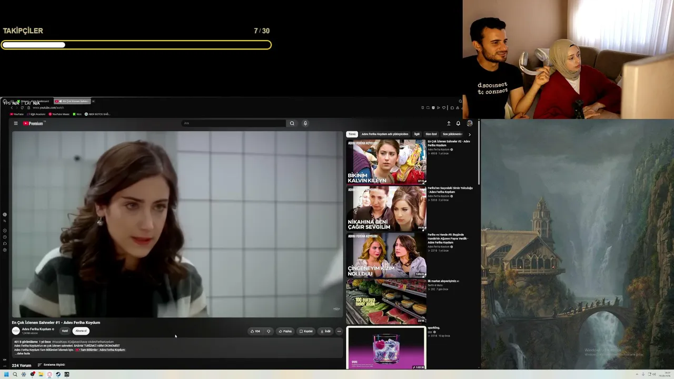Open the YouTube bookmark in bookmarks bar

click(x=17, y=114)
